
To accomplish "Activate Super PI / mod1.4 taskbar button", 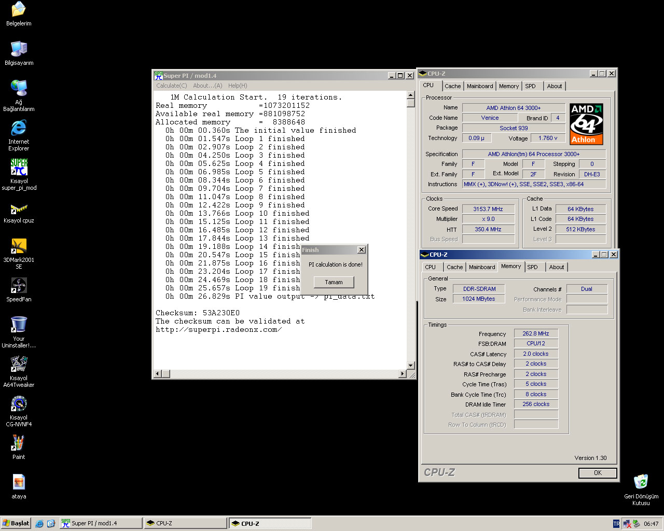I will [x=101, y=523].
